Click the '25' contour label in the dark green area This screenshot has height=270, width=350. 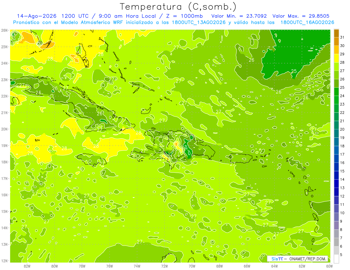click(294, 71)
